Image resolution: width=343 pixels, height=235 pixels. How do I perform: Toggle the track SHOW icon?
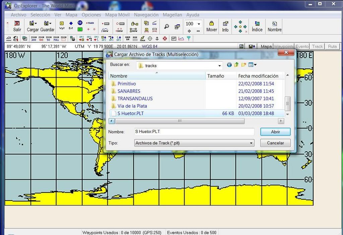point(105,30)
